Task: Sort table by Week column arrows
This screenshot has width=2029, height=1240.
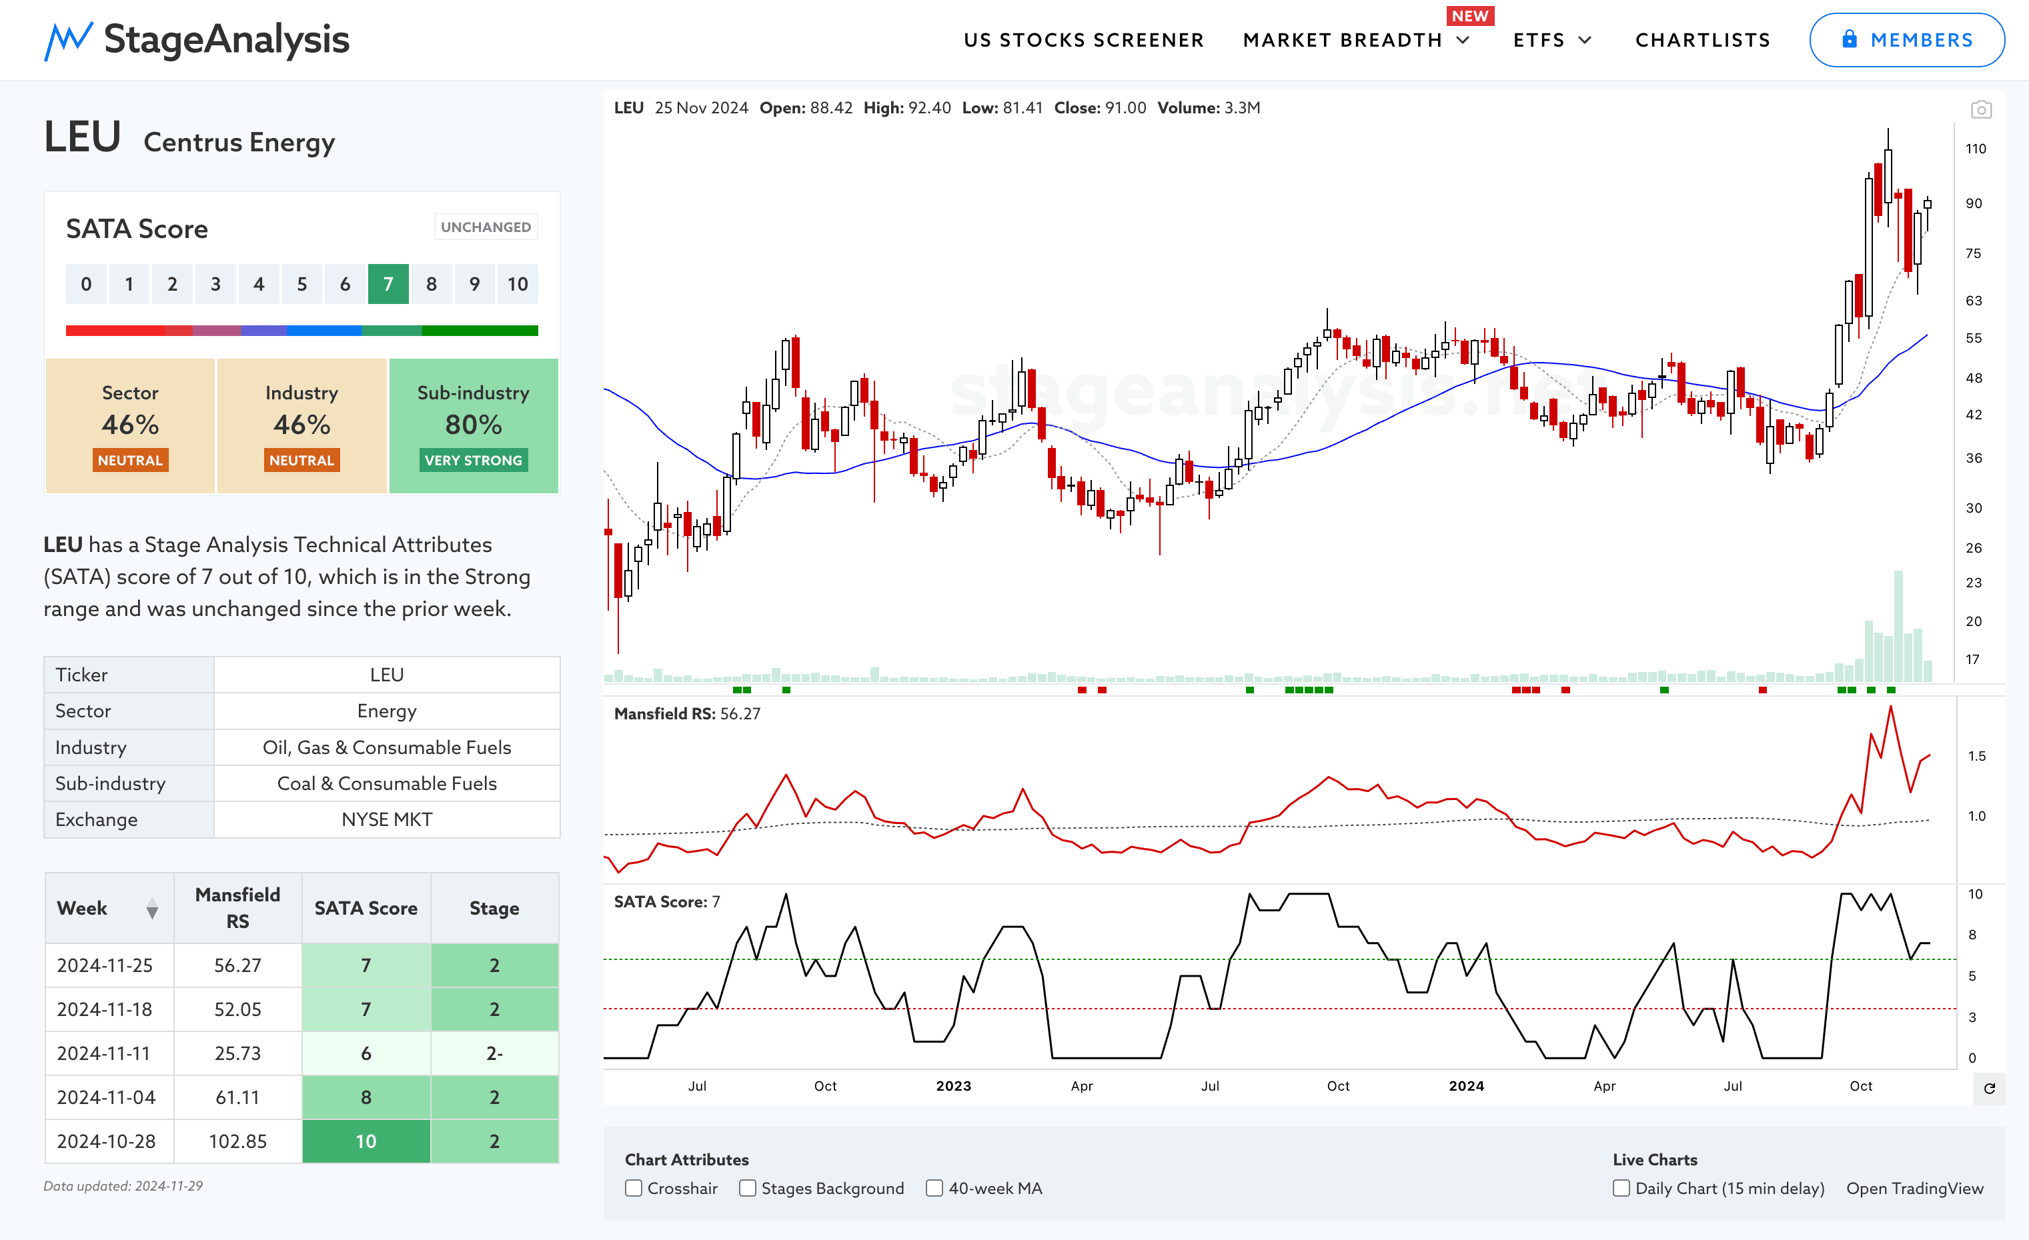Action: point(151,909)
